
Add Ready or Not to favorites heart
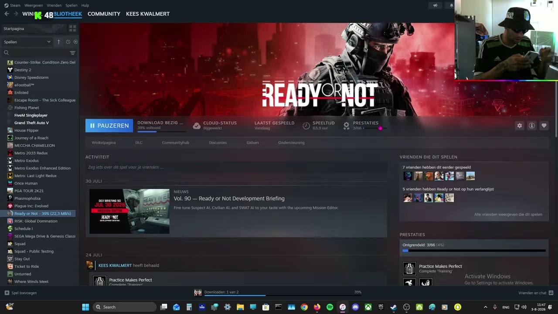[x=544, y=126]
